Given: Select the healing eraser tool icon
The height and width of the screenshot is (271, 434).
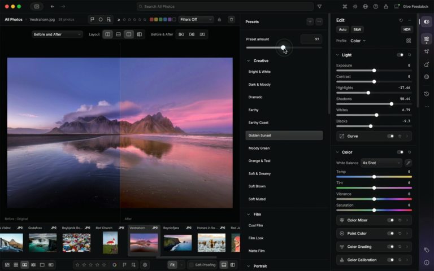Looking at the screenshot, I should (x=427, y=64).
